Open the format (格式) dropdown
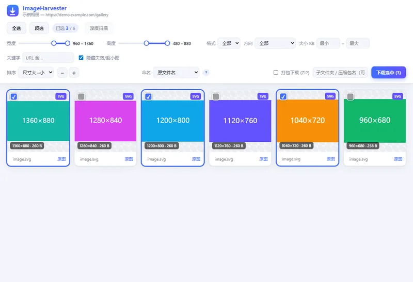 229,43
